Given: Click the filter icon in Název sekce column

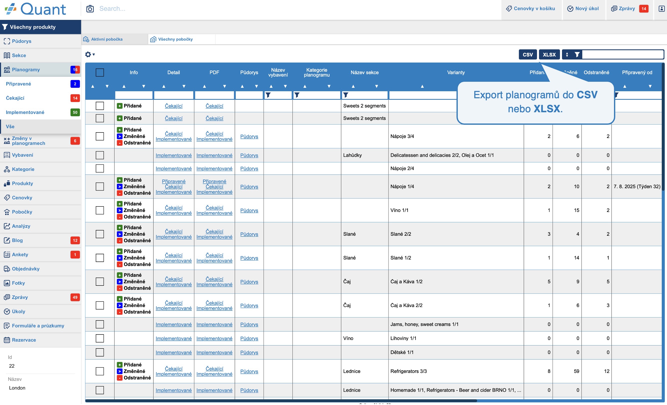Looking at the screenshot, I should point(346,95).
